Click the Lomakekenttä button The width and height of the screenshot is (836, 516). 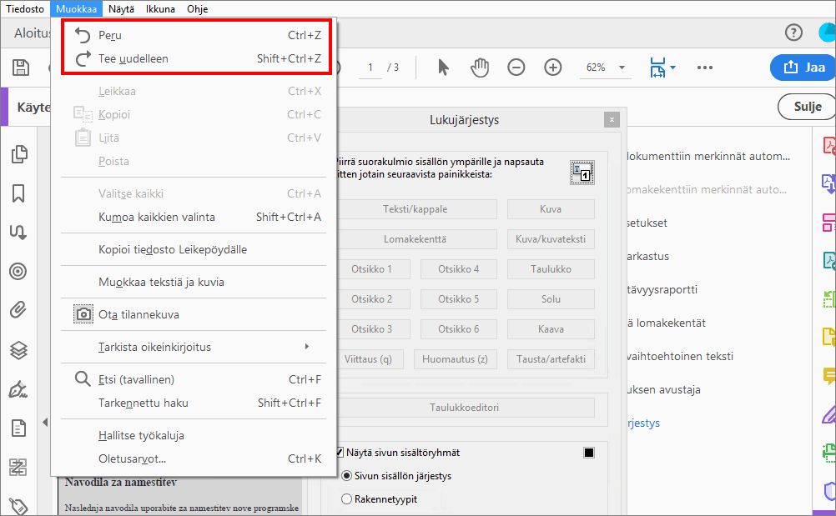click(x=415, y=239)
